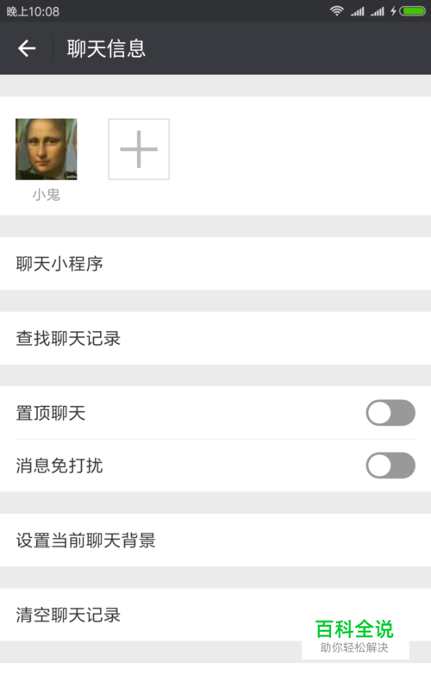Open 聊天小程序
Viewport: 431px width, 681px height.
point(215,264)
